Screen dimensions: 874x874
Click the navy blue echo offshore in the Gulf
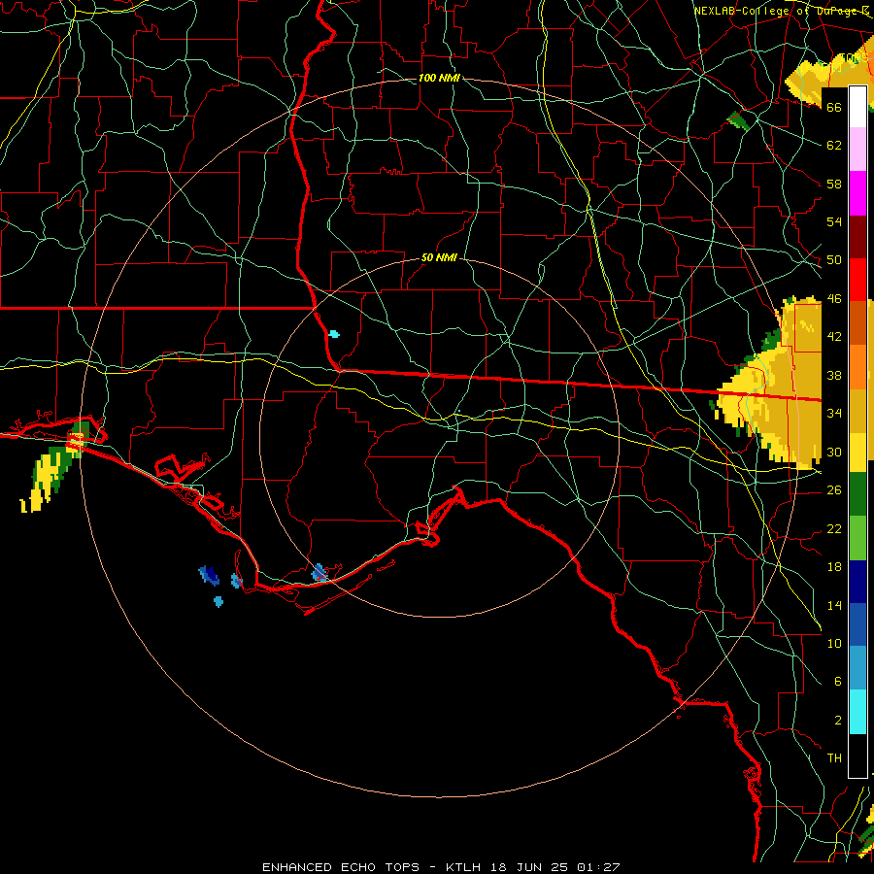click(209, 575)
